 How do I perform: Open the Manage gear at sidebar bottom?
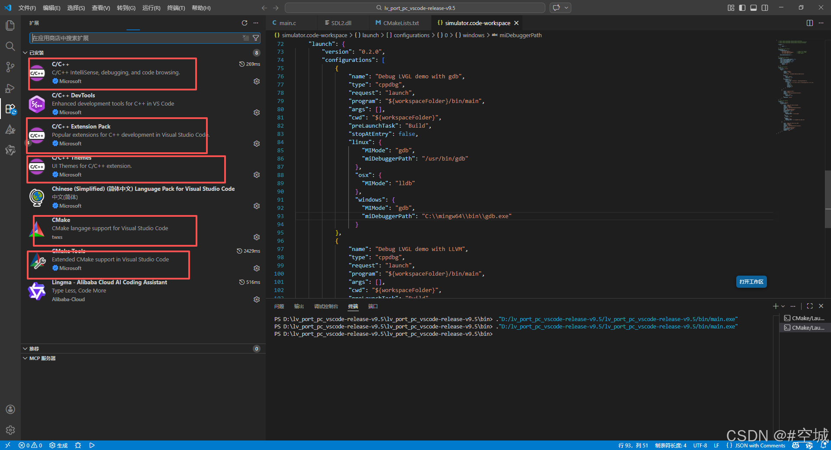pyautogui.click(x=10, y=430)
